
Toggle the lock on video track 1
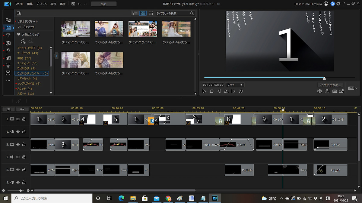pos(24,119)
